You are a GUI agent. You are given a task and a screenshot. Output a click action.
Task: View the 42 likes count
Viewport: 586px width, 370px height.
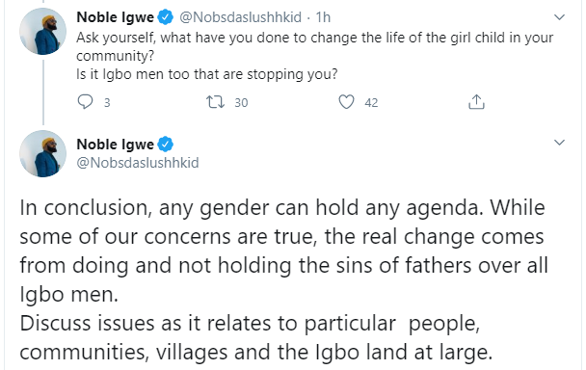pos(371,102)
